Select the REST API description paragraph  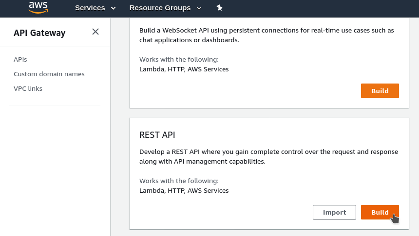pyautogui.click(x=268, y=157)
